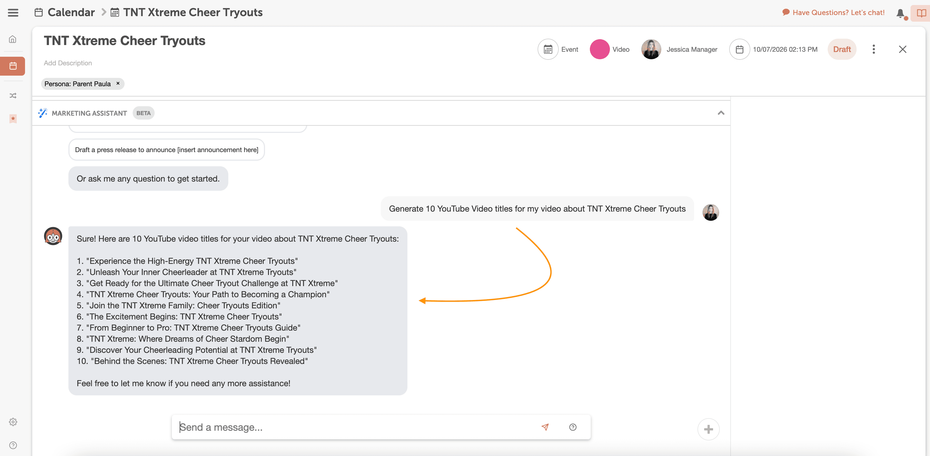Open the settings gear icon
Viewport: 930px width, 456px height.
13,422
